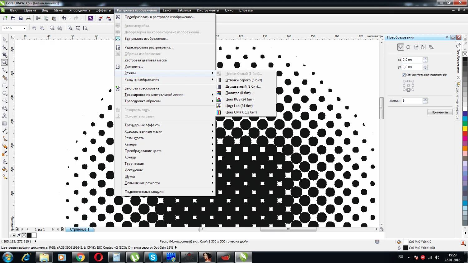Screen dimensions: 468x263
Task: Open Skype from the taskbar
Action: pos(153,257)
